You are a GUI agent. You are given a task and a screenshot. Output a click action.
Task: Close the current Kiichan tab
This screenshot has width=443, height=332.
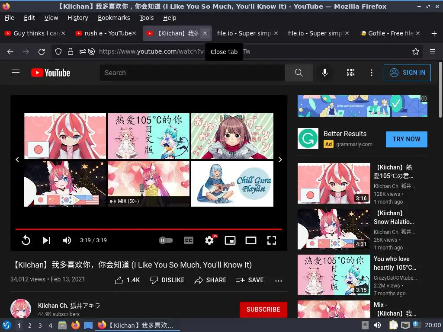pos(205,33)
